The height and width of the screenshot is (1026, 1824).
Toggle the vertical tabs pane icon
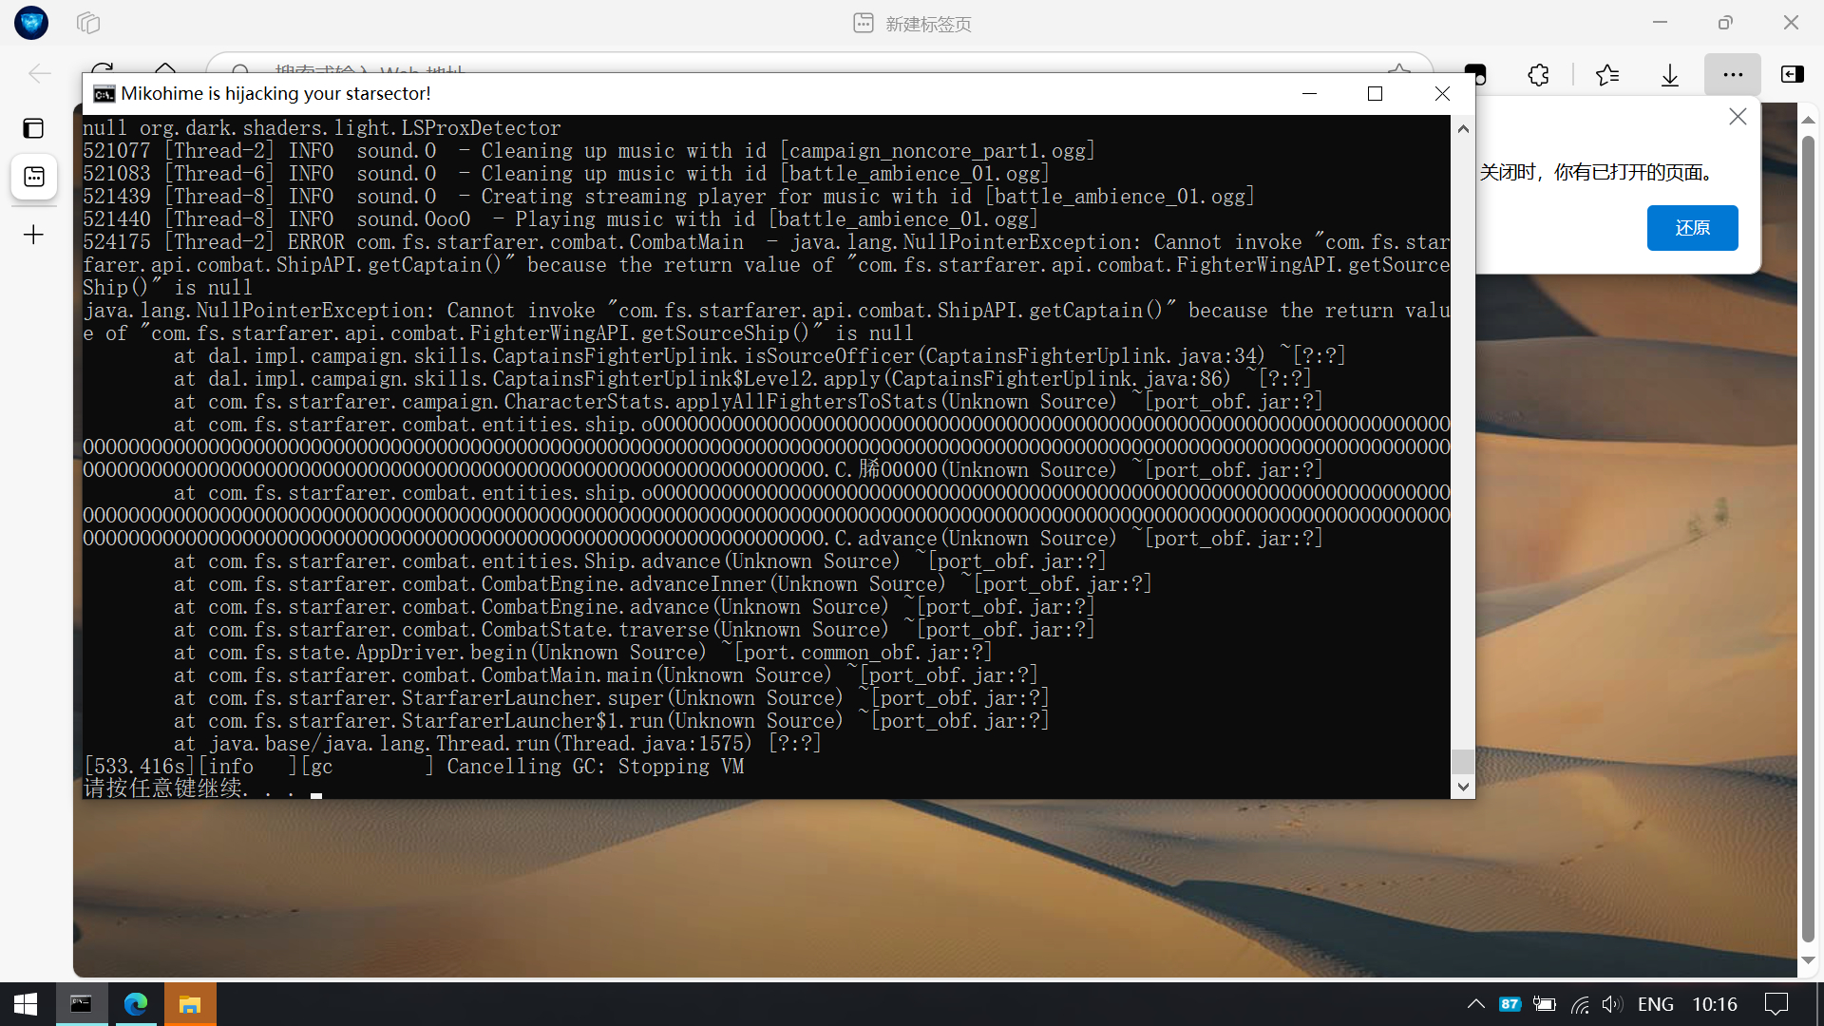tap(33, 128)
